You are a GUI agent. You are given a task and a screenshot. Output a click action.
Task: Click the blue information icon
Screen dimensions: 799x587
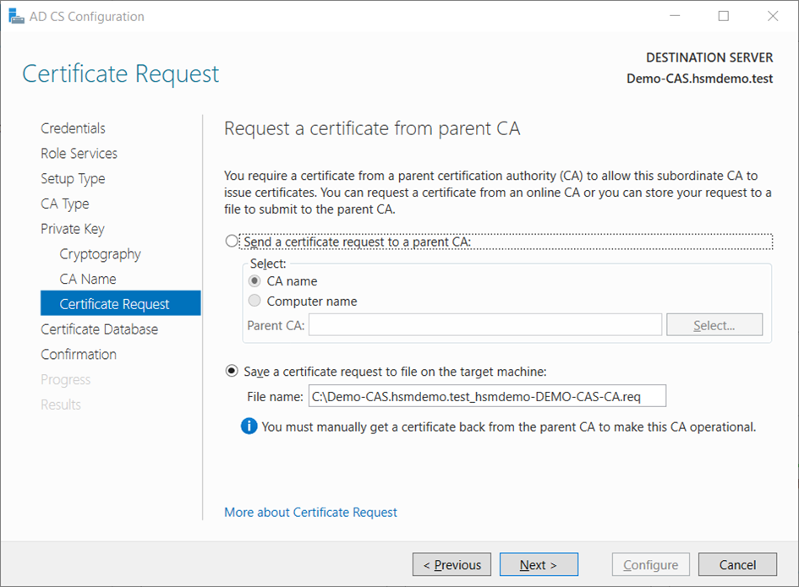click(x=249, y=427)
